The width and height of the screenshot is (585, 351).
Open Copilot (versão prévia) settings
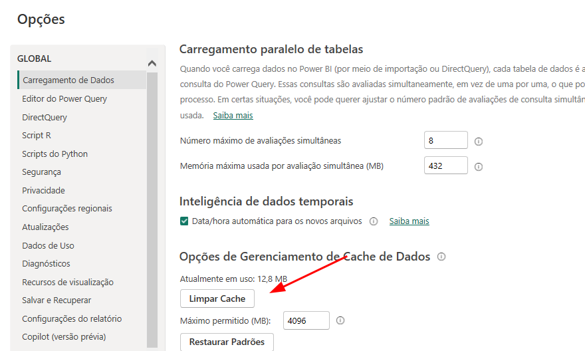[64, 337]
